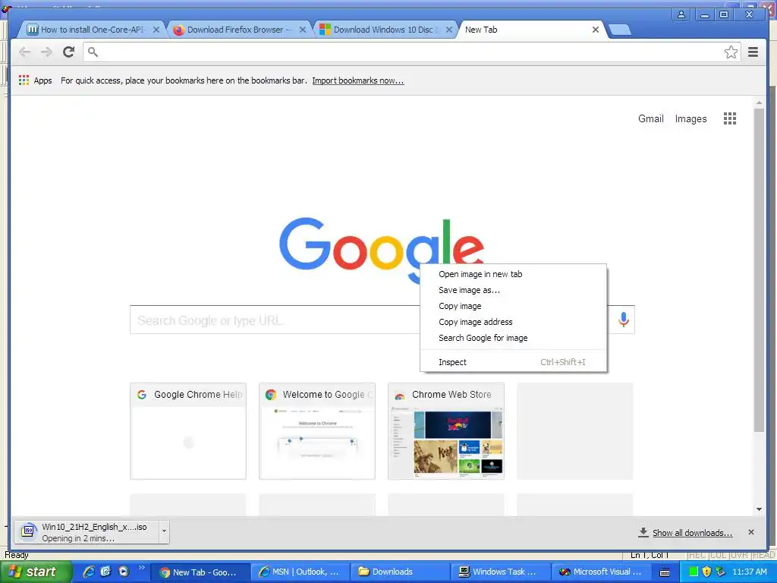Choose Open image in new tab
Image resolution: width=777 pixels, height=583 pixels.
[x=514, y=274]
